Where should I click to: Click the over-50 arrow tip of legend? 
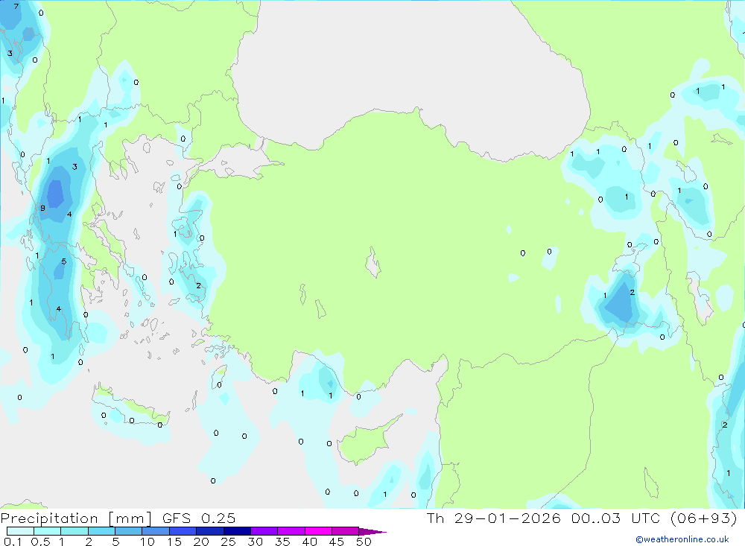click(x=372, y=531)
